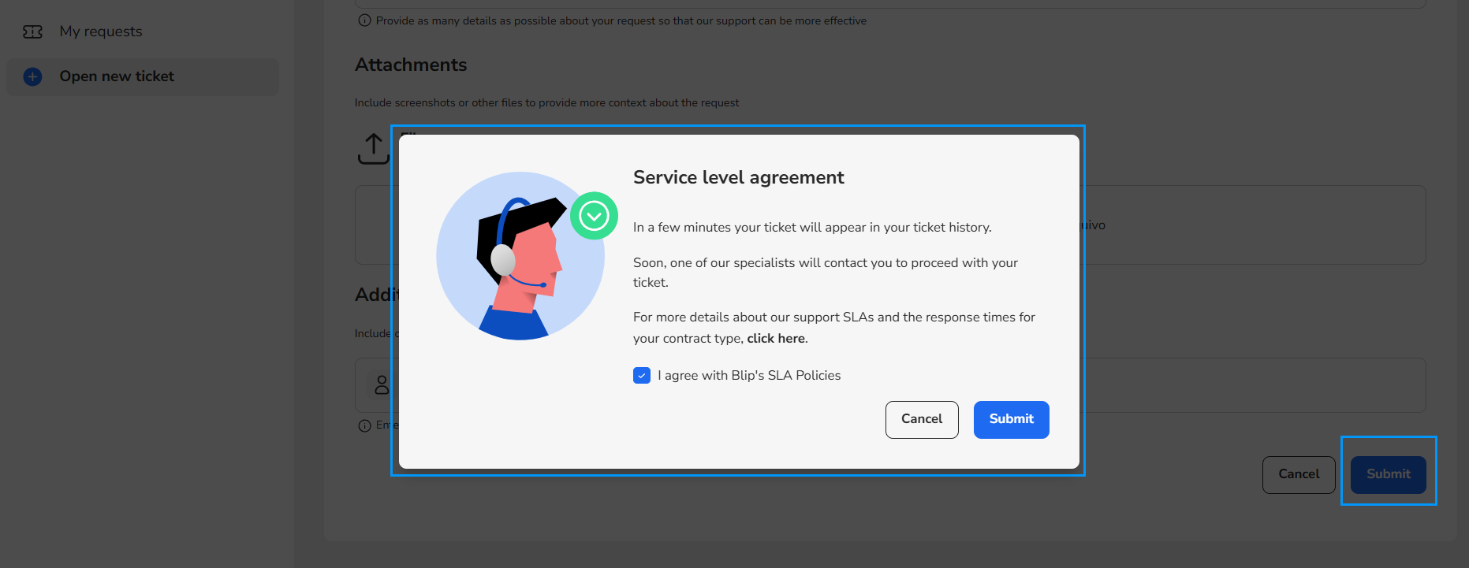Image resolution: width=1469 pixels, height=568 pixels.
Task: Click the upload arrow icon under Attachments
Action: coord(373,148)
